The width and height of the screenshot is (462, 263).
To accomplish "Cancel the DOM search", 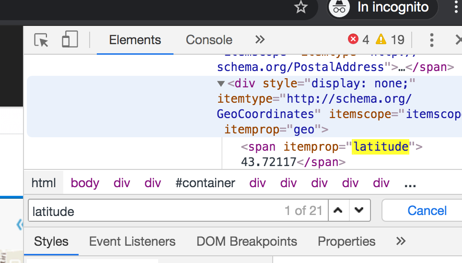I will pyautogui.click(x=427, y=211).
